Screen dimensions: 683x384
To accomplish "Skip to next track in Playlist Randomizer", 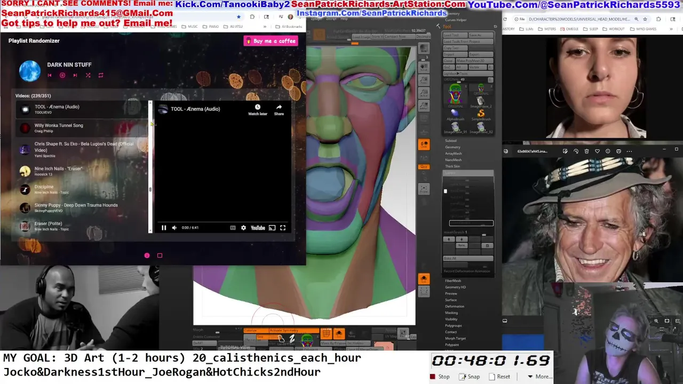I will pyautogui.click(x=75, y=75).
